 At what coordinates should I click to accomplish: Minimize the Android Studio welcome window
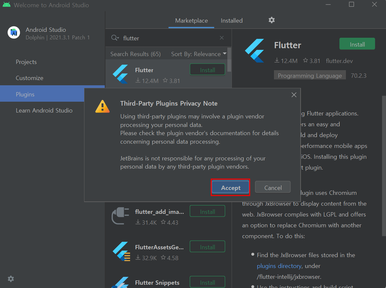pyautogui.click(x=328, y=5)
